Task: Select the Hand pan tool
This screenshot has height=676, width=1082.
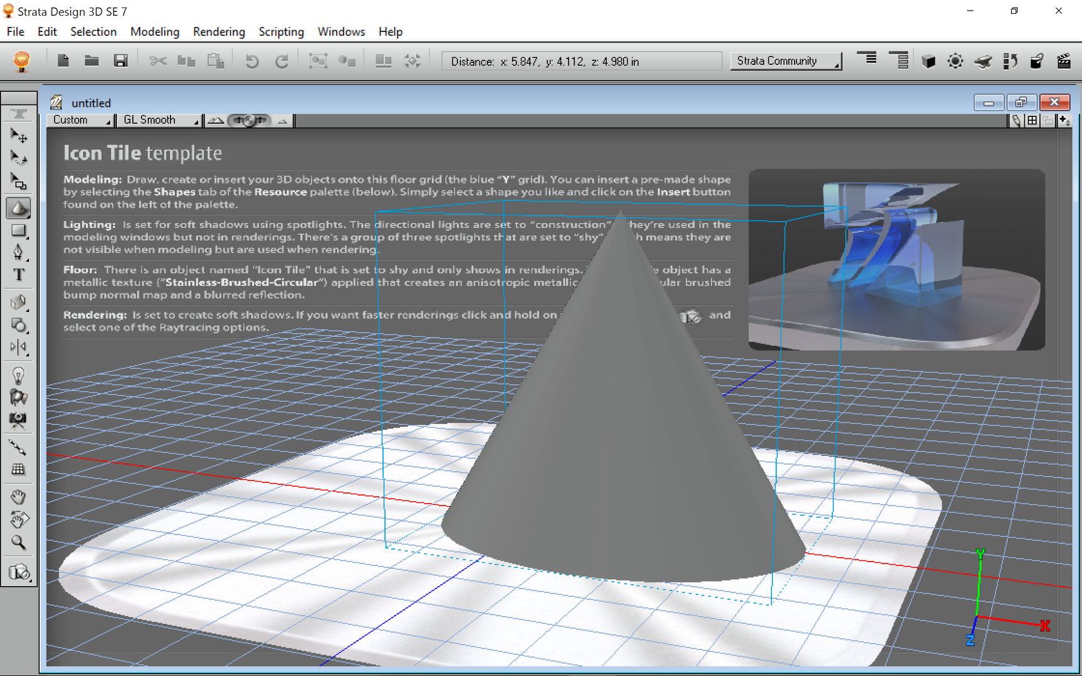Action: coord(19,497)
